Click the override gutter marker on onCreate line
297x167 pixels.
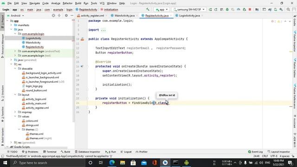click(x=82, y=66)
